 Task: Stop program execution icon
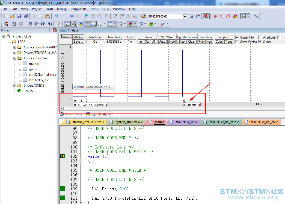click(21, 24)
